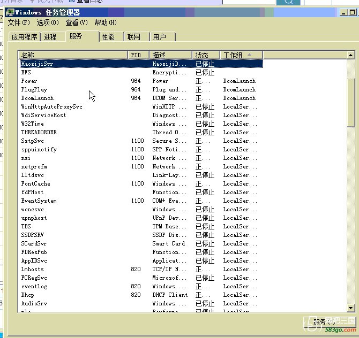Select the W32Time service

[x=32, y=124]
